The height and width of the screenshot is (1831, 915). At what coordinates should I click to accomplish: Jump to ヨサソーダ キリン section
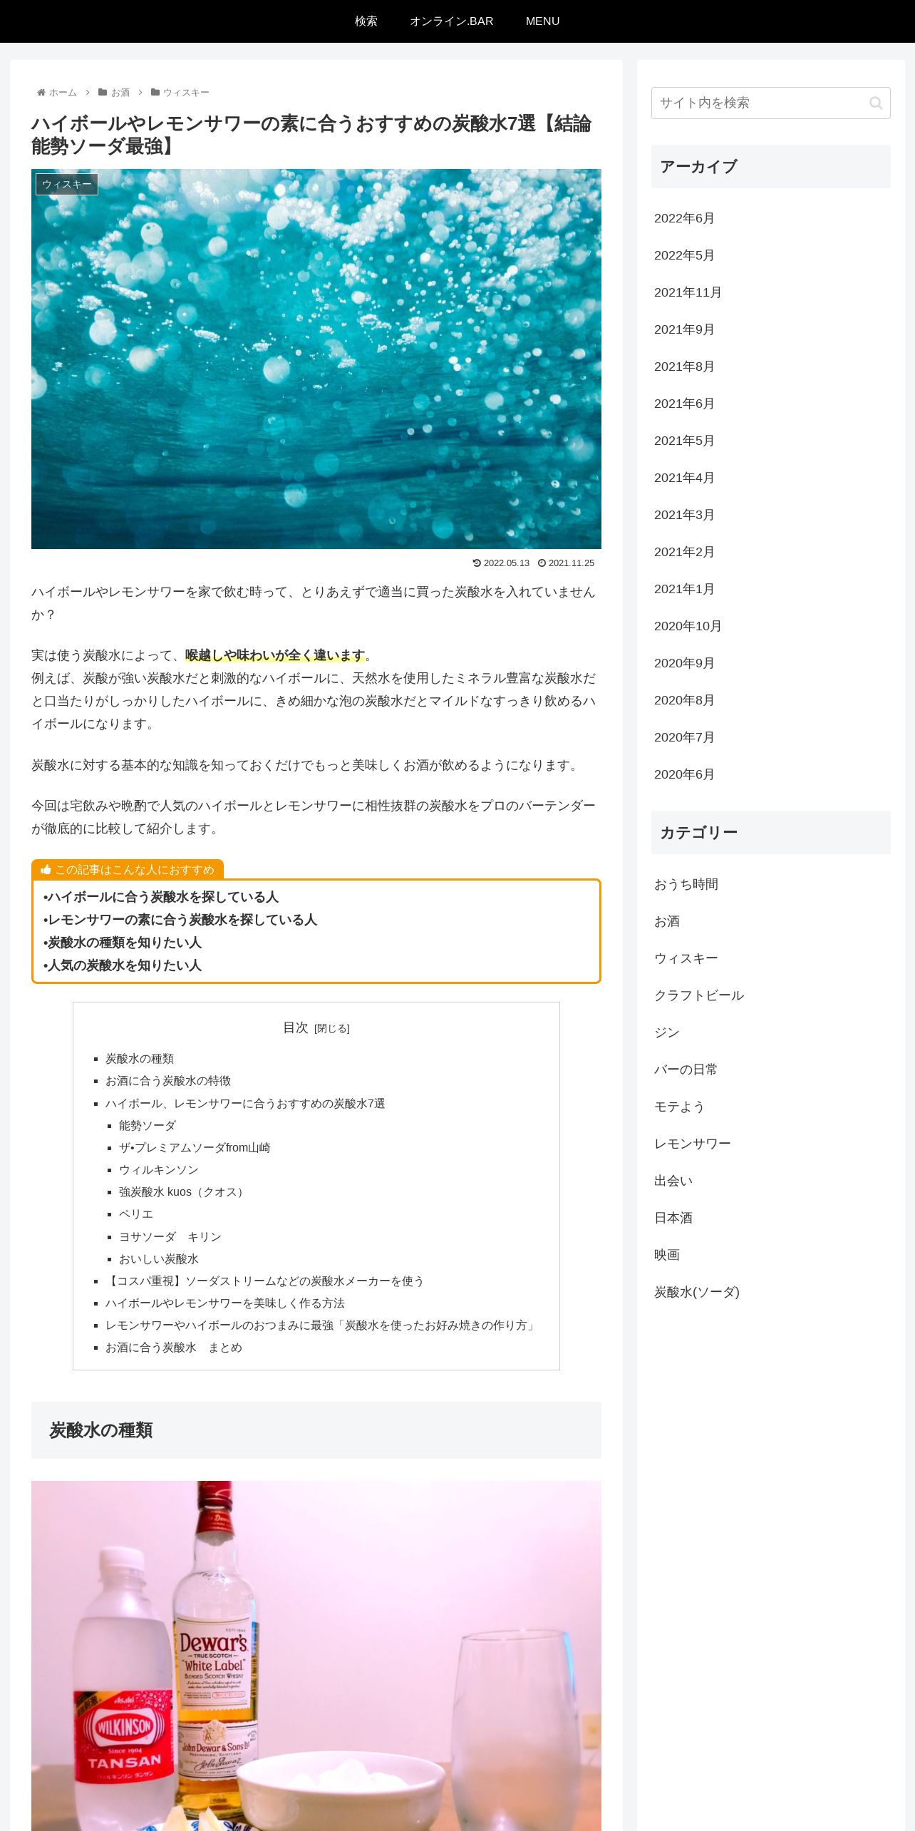[x=170, y=1237]
